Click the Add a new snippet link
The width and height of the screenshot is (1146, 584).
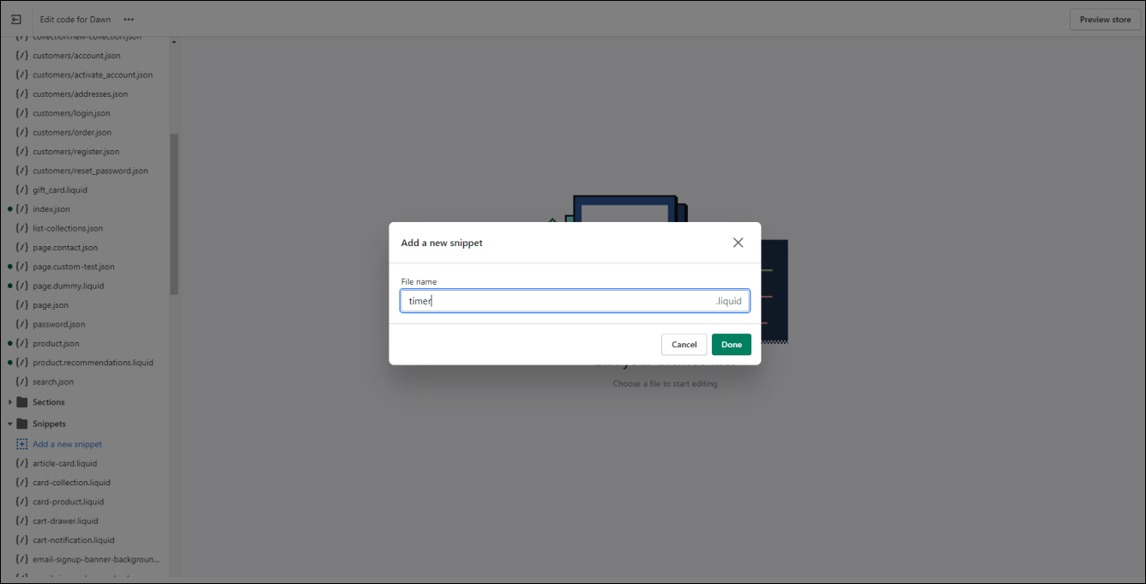coord(67,444)
